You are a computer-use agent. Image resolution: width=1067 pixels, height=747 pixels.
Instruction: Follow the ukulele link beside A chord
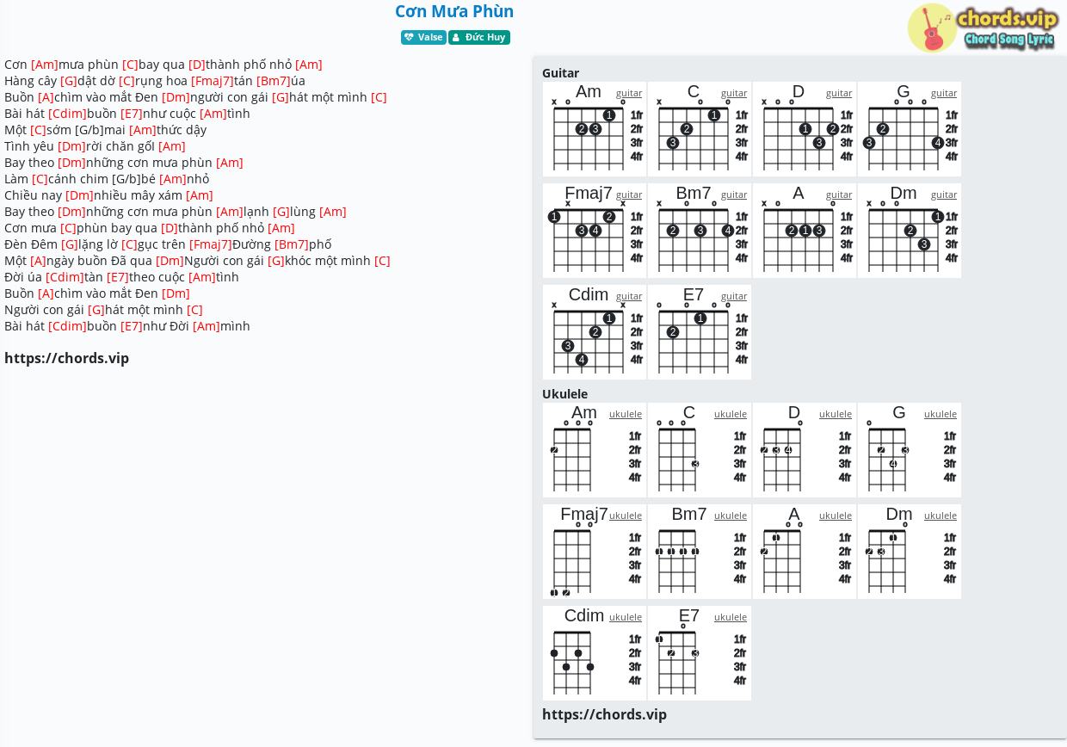[836, 515]
